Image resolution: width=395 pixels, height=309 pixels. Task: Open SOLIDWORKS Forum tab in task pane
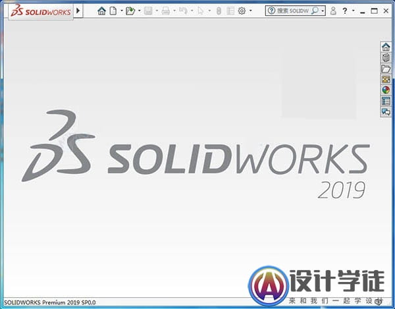click(386, 111)
